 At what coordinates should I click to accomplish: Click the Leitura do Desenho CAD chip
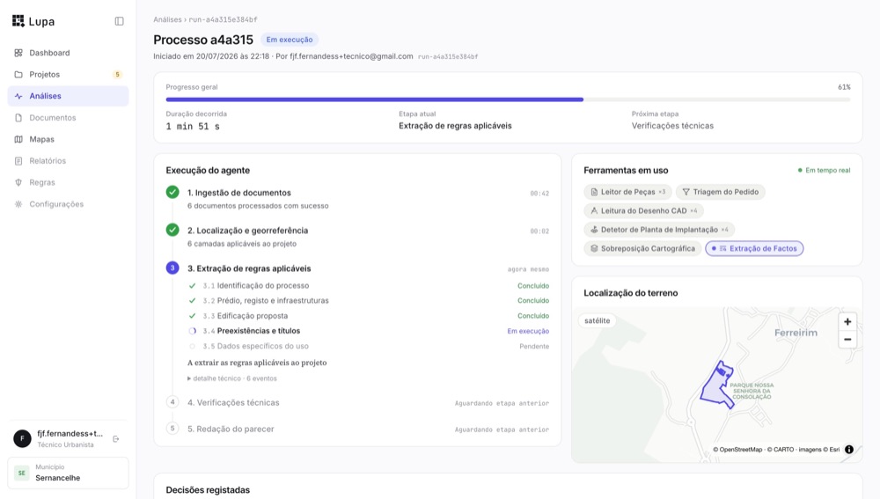click(643, 211)
